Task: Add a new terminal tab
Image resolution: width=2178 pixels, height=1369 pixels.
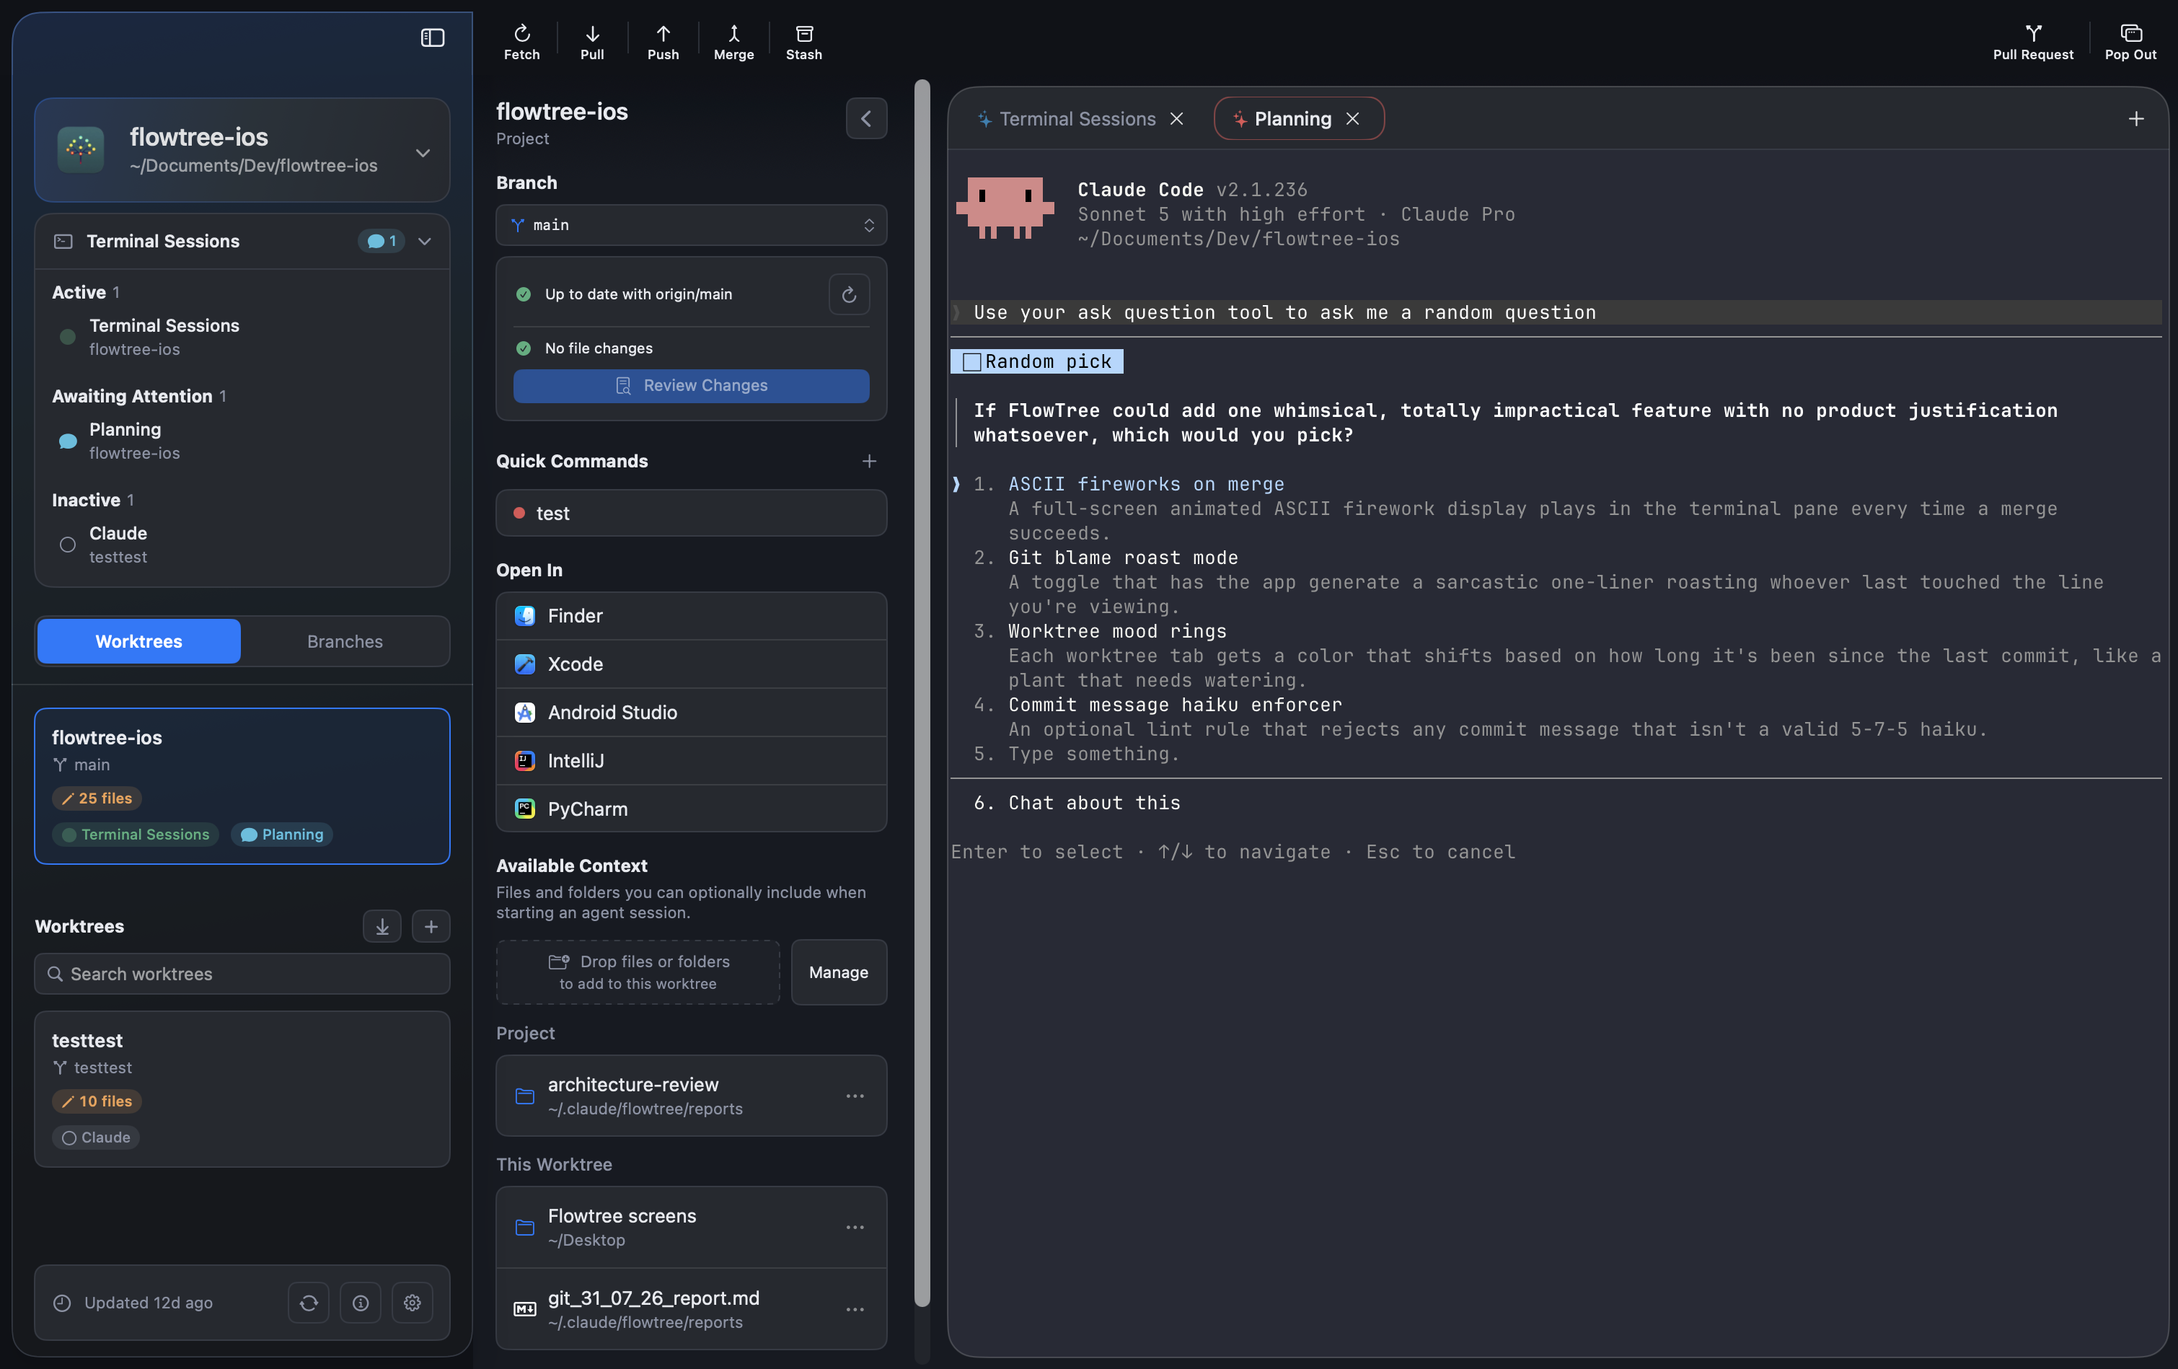Action: [x=2135, y=118]
